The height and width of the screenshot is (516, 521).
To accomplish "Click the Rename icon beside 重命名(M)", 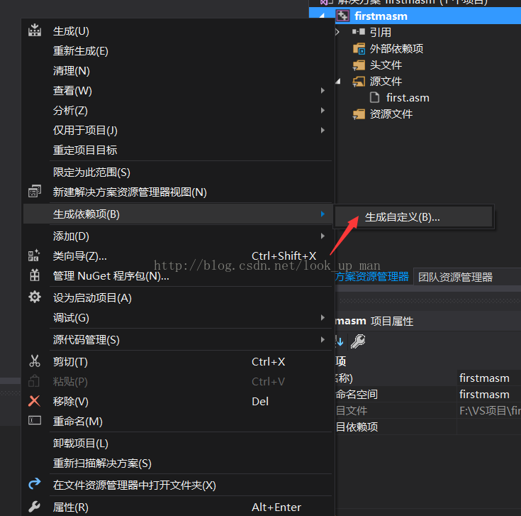I will 35,420.
